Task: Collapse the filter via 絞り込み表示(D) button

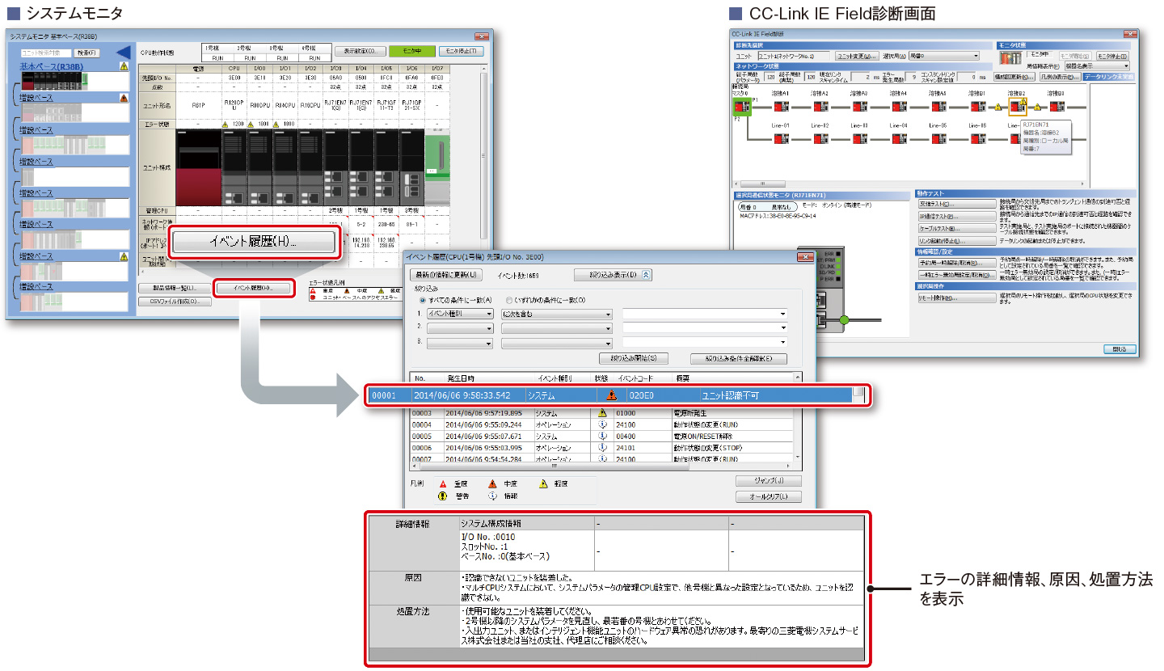Action: coord(614,275)
